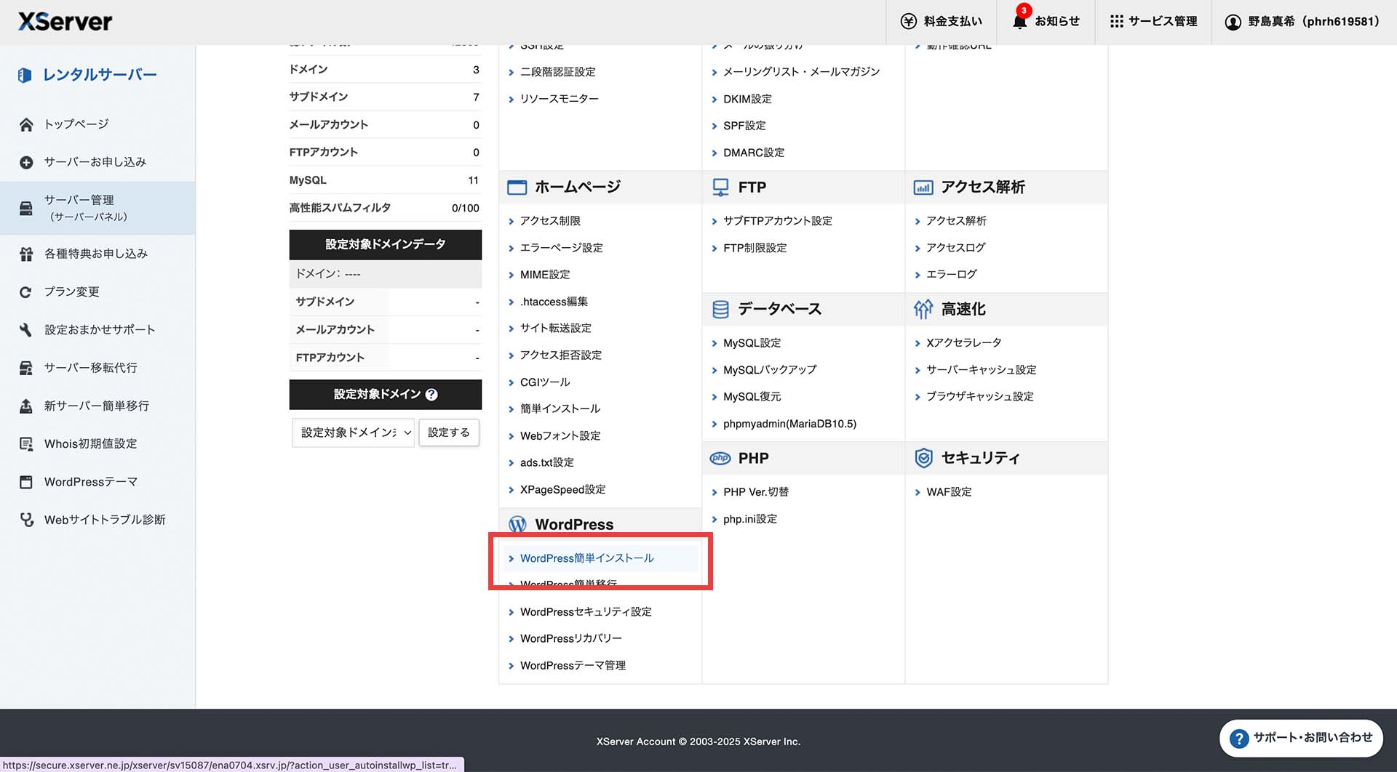Click the server panel icon in sidebar
The image size is (1397, 772).
pos(26,209)
